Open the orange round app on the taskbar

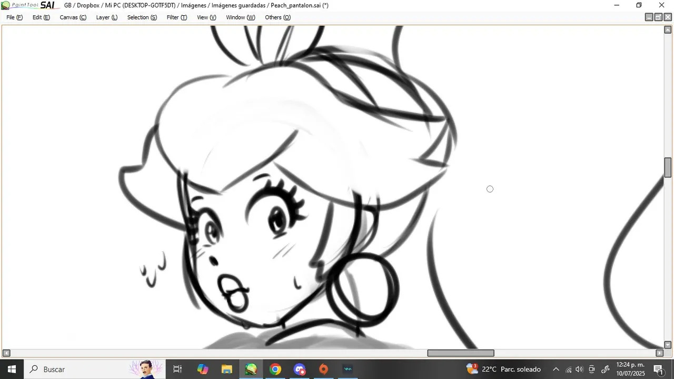pos(324,369)
